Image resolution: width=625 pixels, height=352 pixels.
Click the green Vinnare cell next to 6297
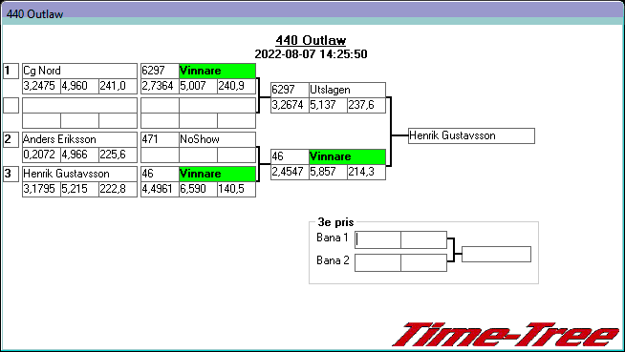pos(217,71)
